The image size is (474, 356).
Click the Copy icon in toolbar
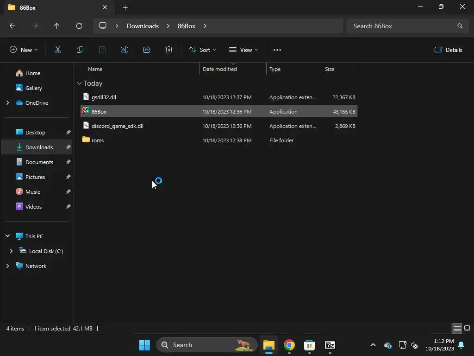pyautogui.click(x=80, y=50)
